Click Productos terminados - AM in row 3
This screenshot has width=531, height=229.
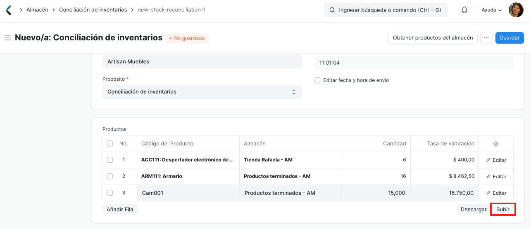point(291,193)
